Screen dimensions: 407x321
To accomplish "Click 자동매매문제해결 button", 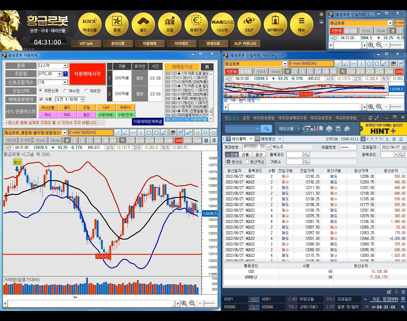I will point(148,122).
